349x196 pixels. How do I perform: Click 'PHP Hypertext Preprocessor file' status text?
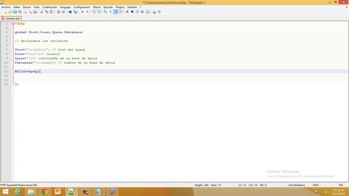19,185
